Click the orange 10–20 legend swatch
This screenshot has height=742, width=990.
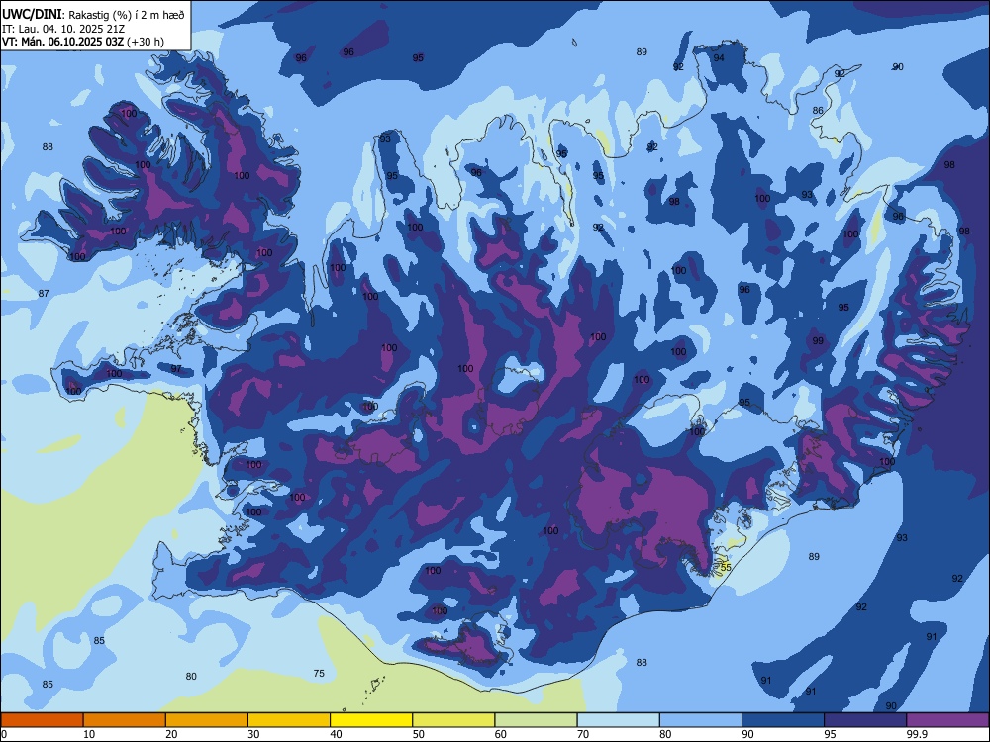click(125, 720)
